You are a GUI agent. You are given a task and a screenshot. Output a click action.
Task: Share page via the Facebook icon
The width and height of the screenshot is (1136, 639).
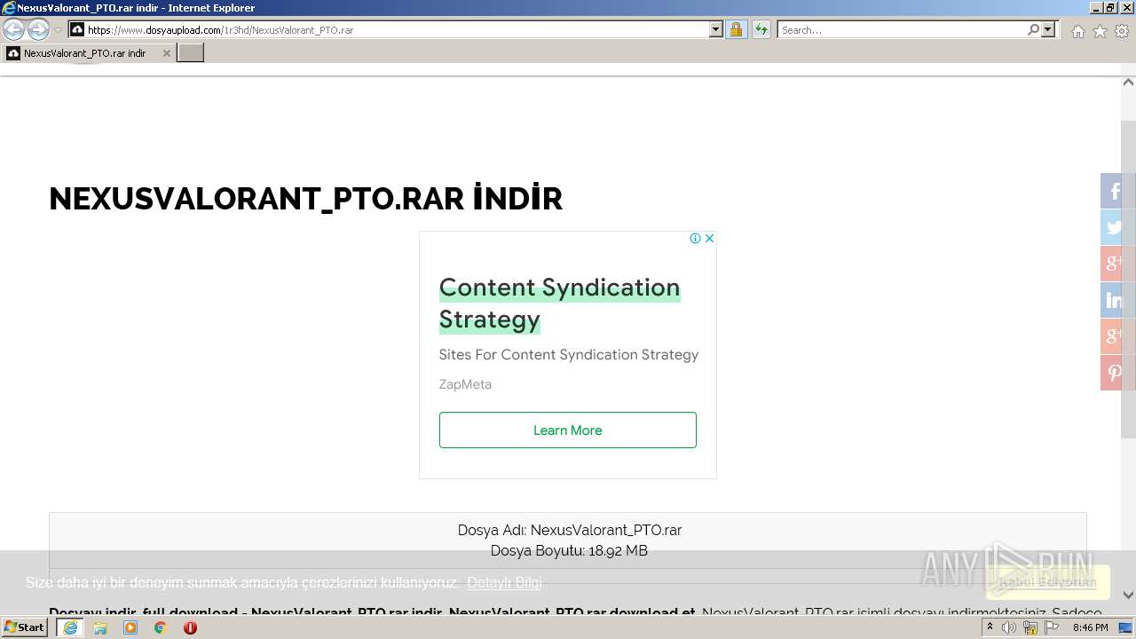coord(1116,191)
